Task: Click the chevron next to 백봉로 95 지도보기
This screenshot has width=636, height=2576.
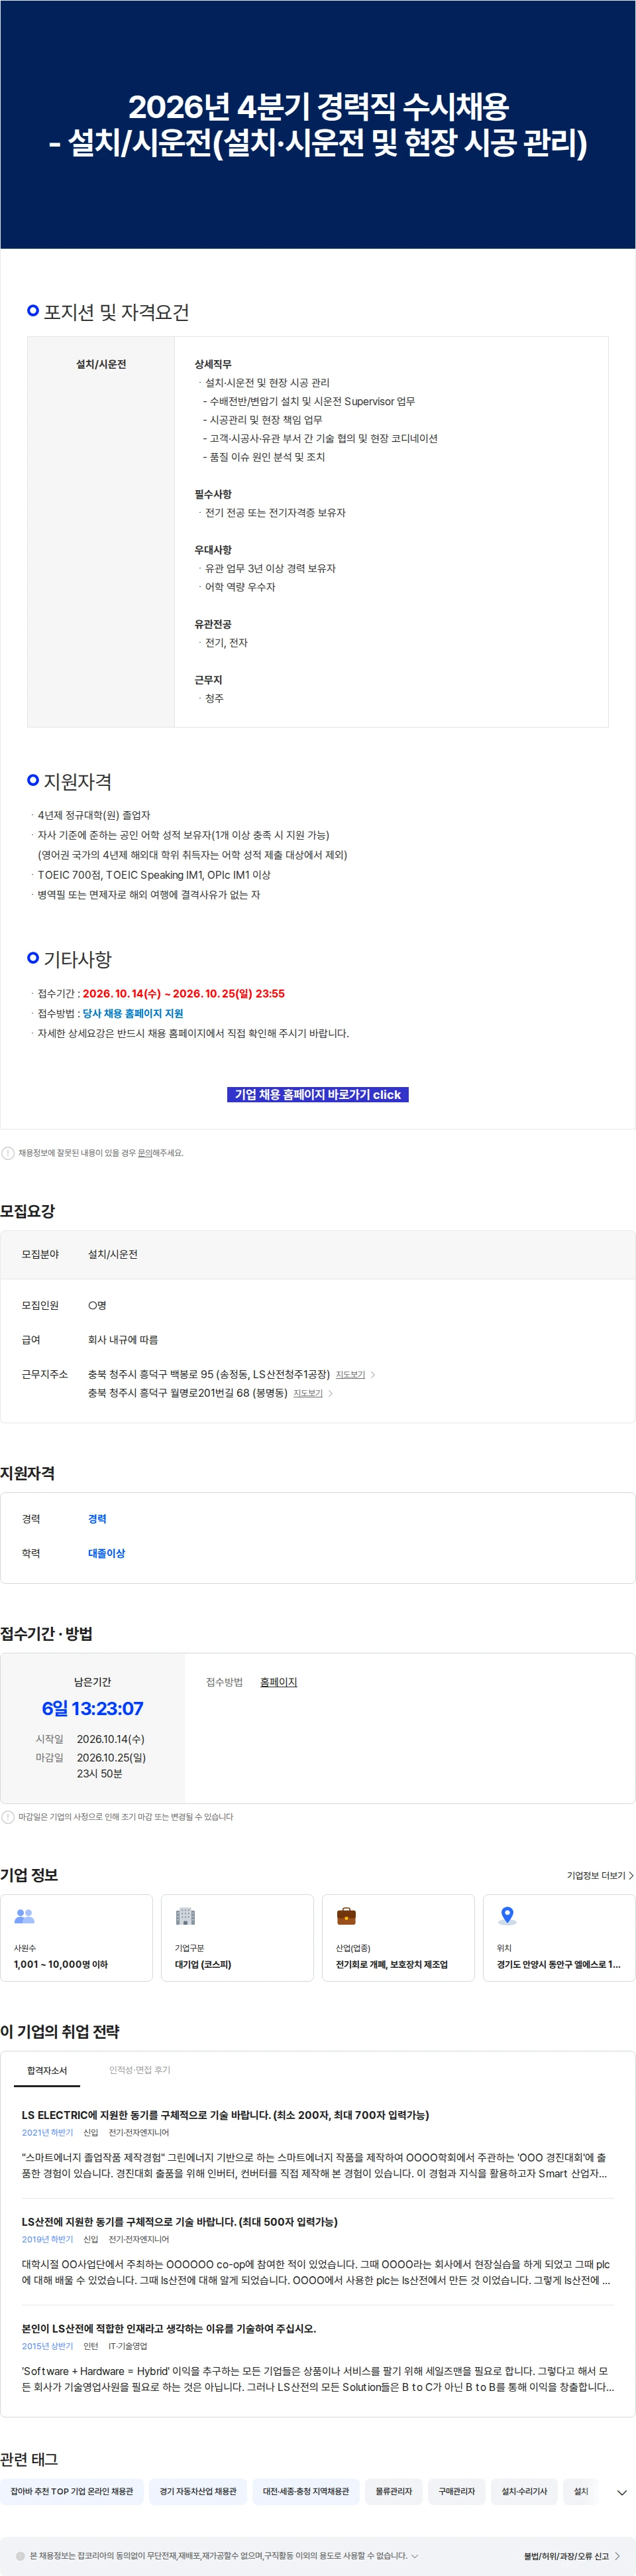Action: click(x=374, y=1375)
